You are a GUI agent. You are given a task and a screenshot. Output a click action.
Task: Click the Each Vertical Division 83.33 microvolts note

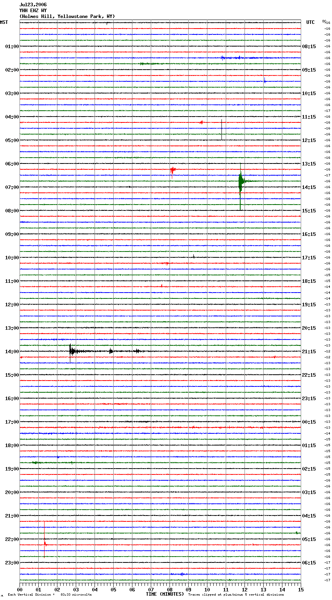point(50,595)
